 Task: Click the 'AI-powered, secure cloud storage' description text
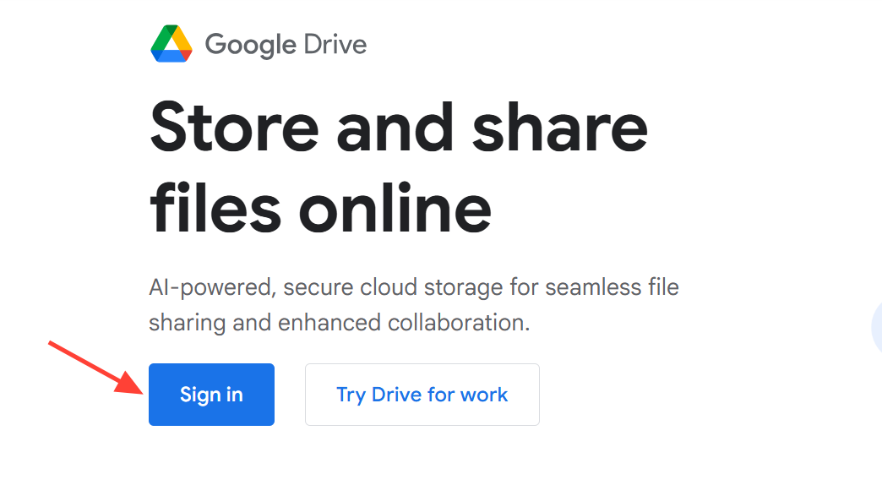(414, 305)
